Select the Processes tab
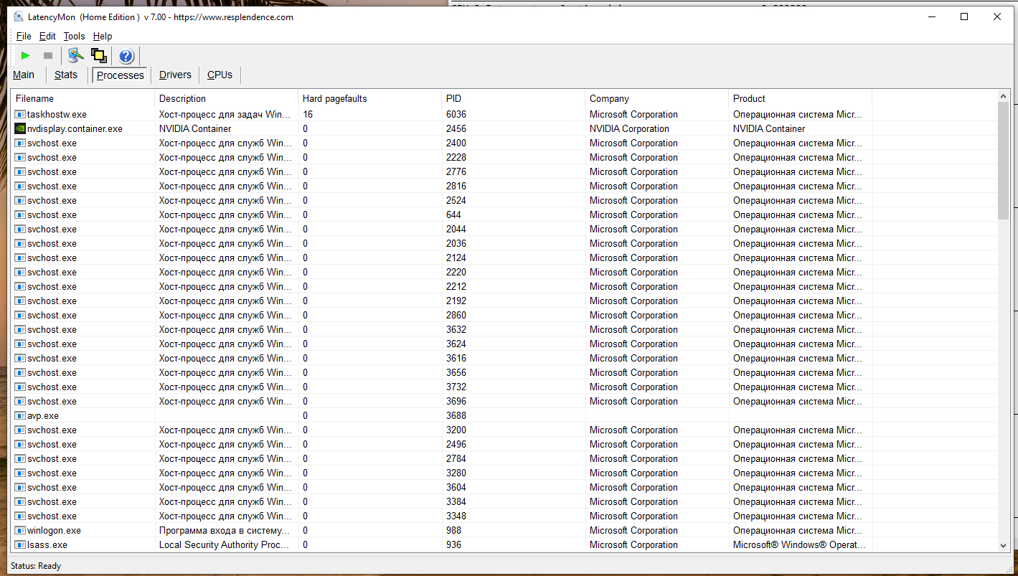The image size is (1018, 576). pos(121,75)
